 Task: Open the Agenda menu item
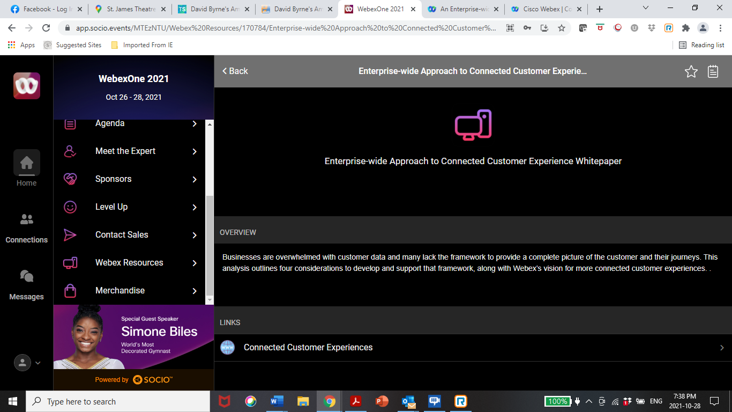tap(130, 123)
